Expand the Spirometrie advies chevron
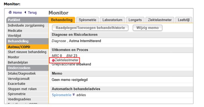This screenshot has height=107, width=204. pos(74,95)
